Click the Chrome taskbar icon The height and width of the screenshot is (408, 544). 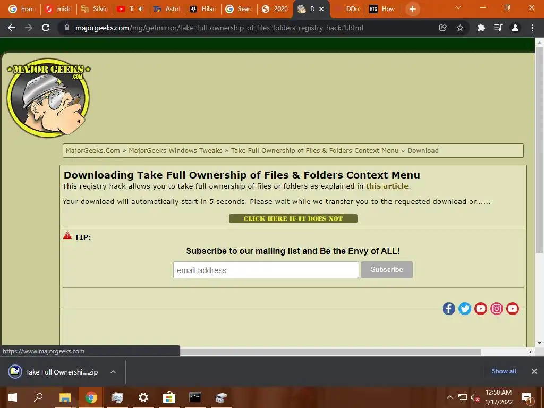91,397
